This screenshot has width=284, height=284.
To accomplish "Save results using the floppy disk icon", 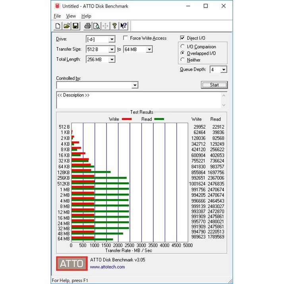I will 75,26.
